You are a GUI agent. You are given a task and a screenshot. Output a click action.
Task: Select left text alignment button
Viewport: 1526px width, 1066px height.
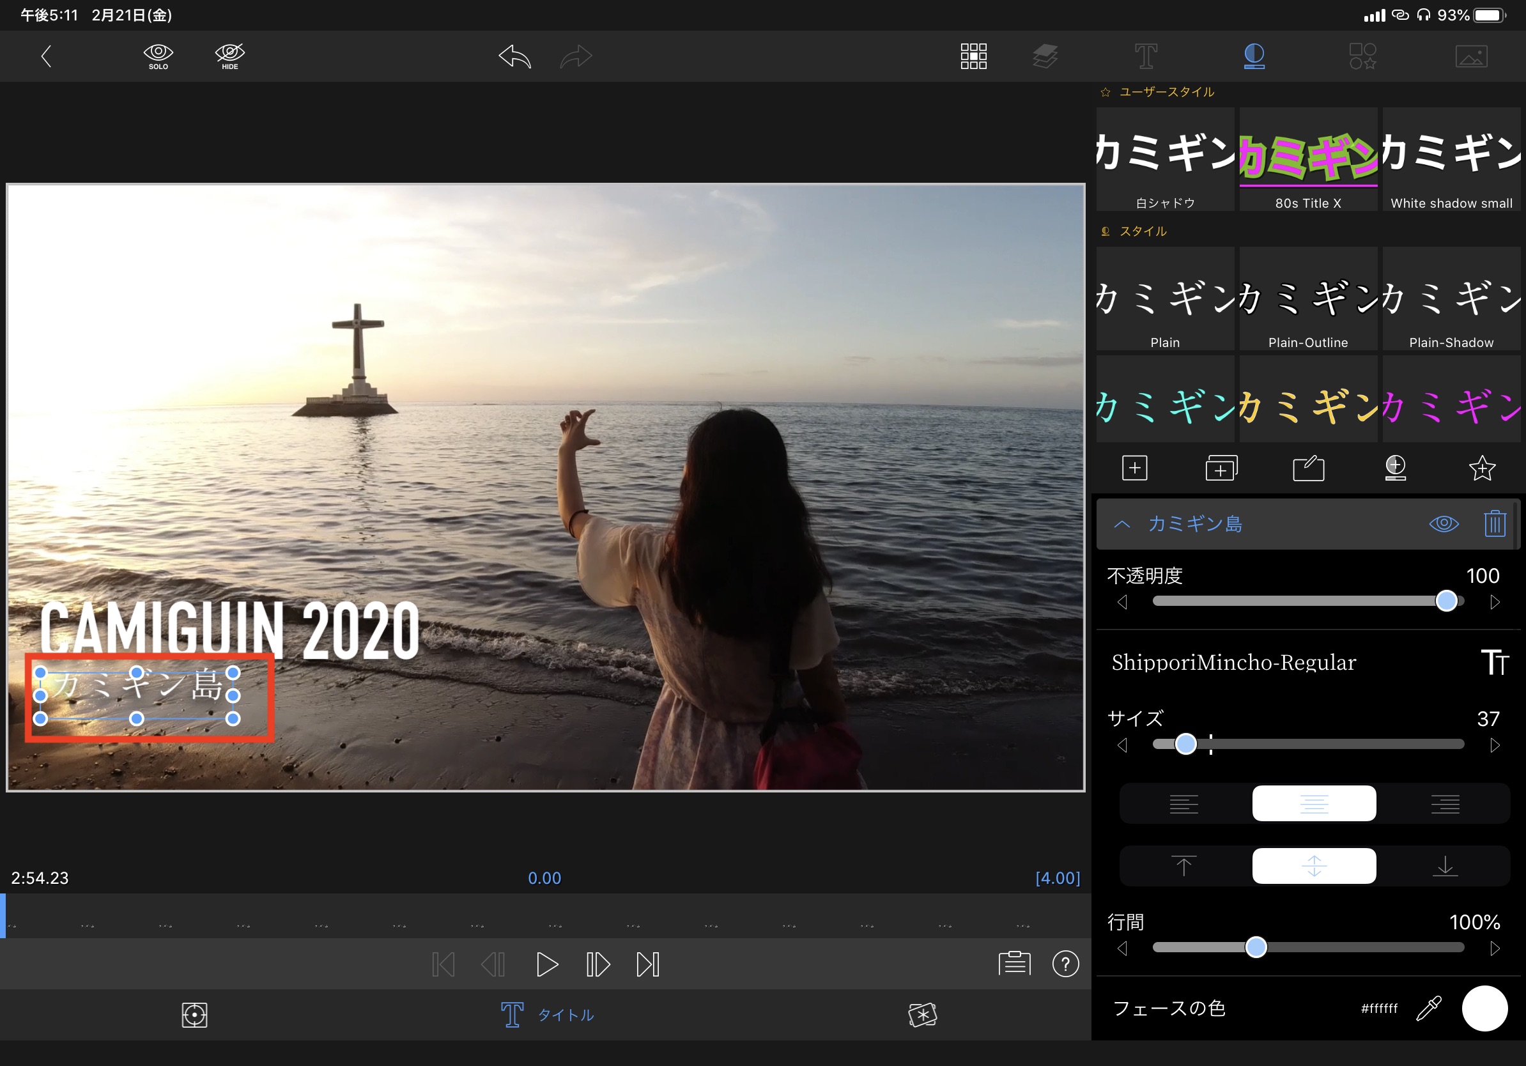tap(1183, 803)
